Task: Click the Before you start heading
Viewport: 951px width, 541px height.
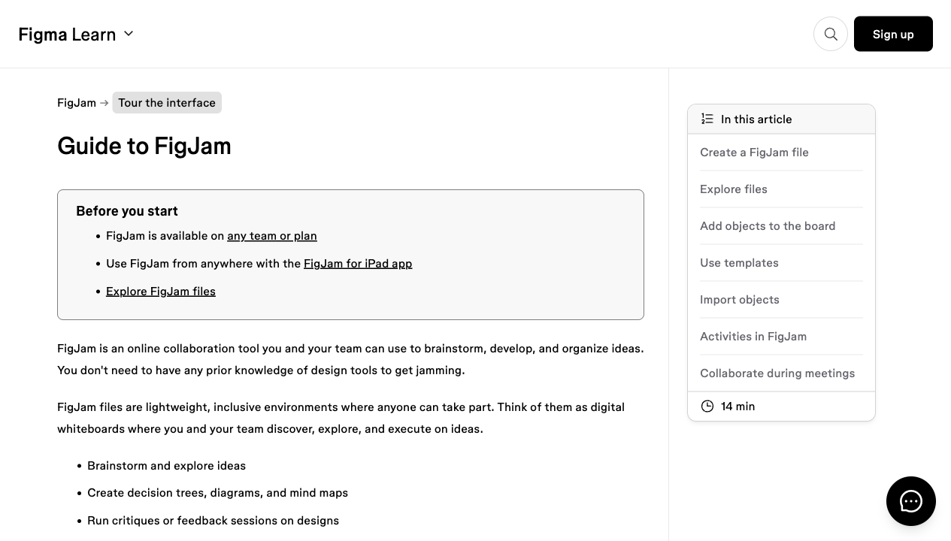Action: 127,211
